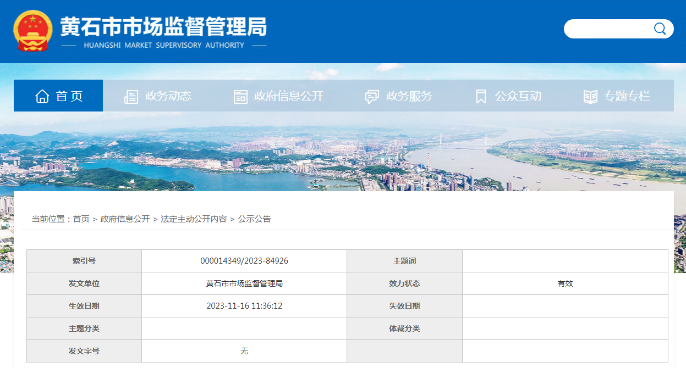Viewport: 686px width, 368px height.
Task: Select index number 000014349/2023-84926
Action: click(244, 261)
